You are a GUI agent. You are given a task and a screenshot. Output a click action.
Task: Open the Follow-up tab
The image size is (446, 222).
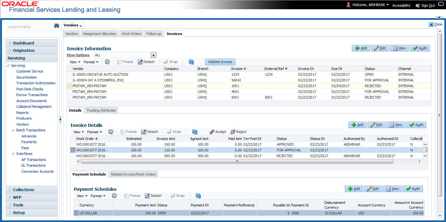154,34
